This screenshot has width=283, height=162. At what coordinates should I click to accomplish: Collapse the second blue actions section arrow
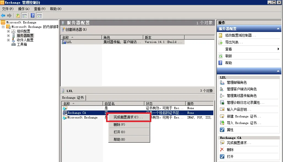[278, 71]
